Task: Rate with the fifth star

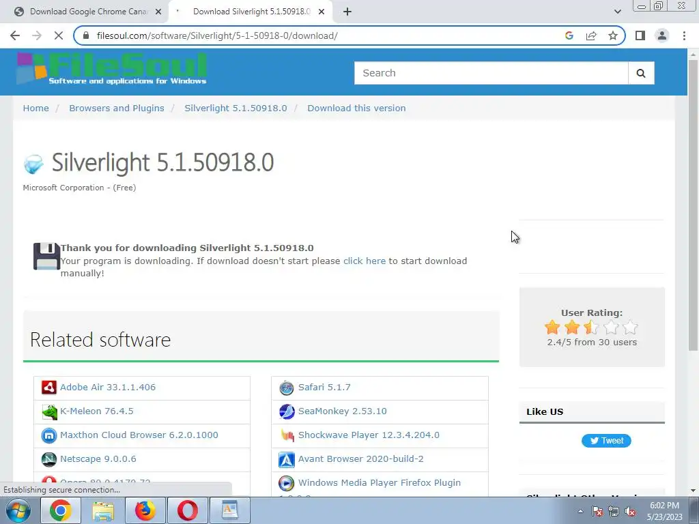Action: pyautogui.click(x=630, y=327)
